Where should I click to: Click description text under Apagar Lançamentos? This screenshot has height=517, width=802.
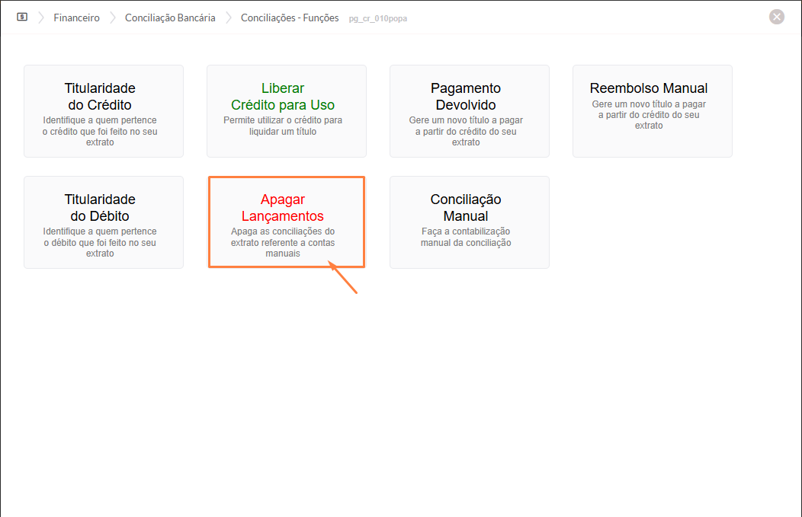point(283,243)
